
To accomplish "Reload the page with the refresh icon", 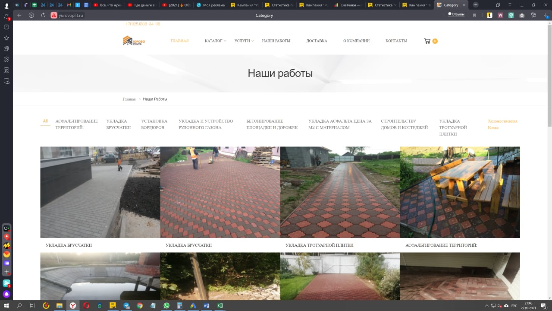I will (x=43, y=15).
